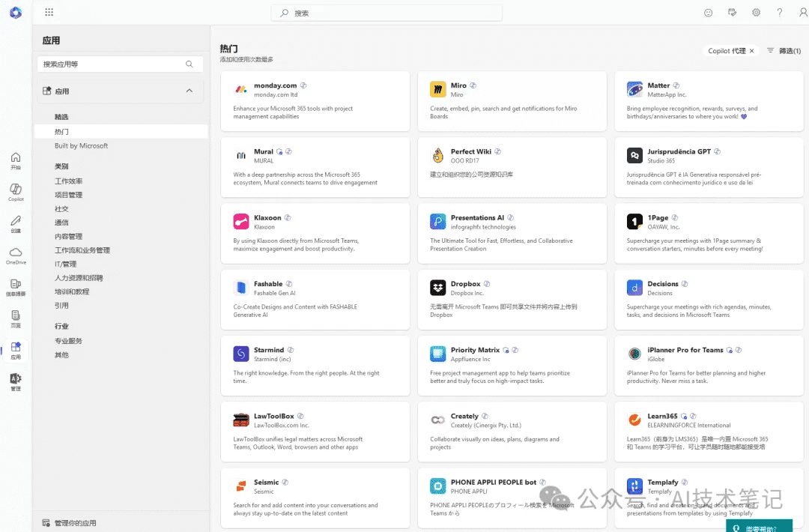This screenshot has width=809, height=532.
Task: Click the 搜索应用等 input field
Action: 120,64
